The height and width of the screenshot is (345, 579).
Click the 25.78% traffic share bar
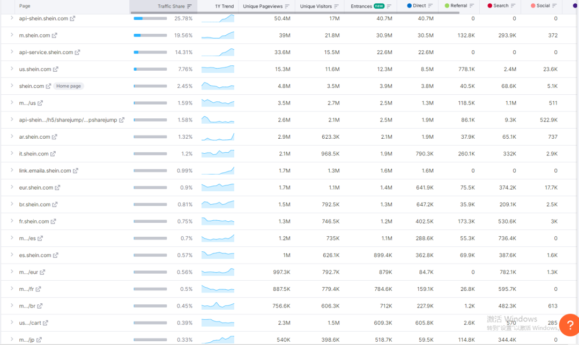150,18
